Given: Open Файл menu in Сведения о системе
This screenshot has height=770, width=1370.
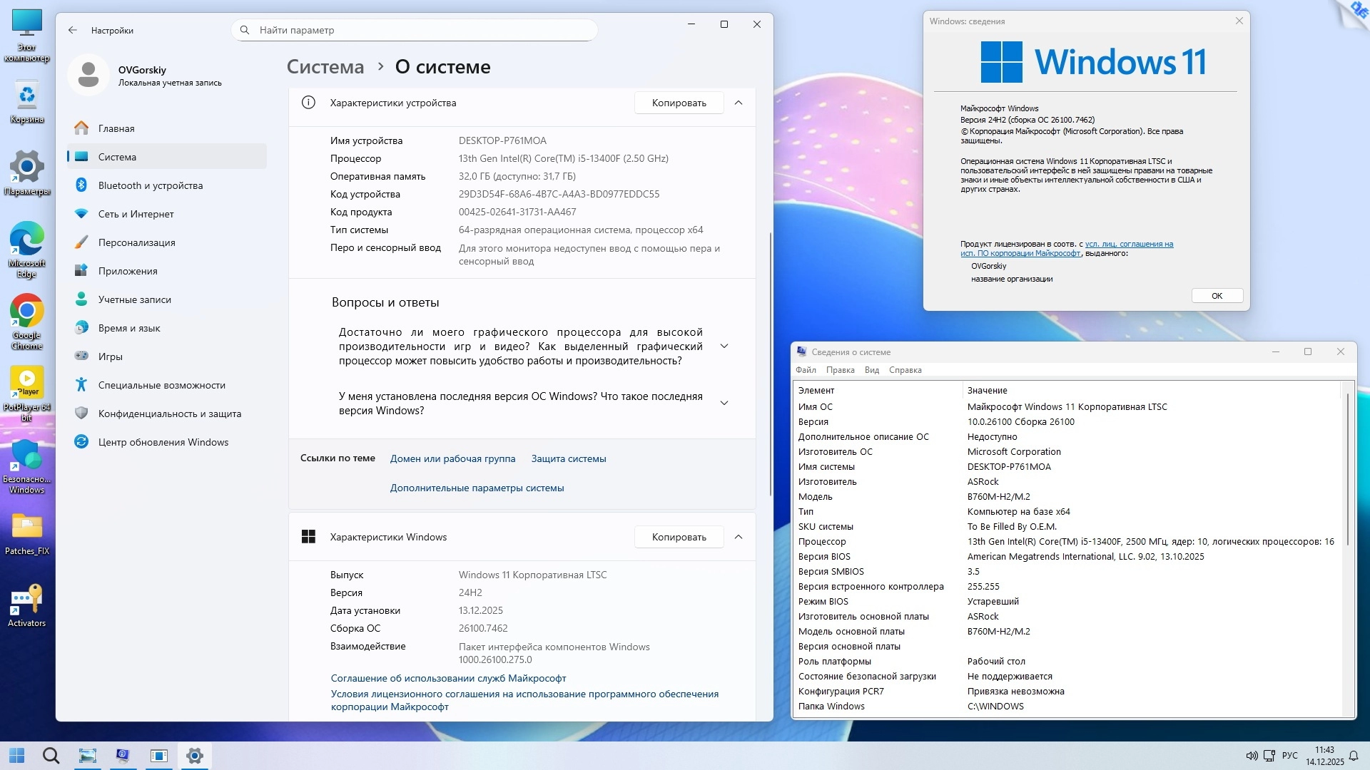Looking at the screenshot, I should (x=806, y=370).
